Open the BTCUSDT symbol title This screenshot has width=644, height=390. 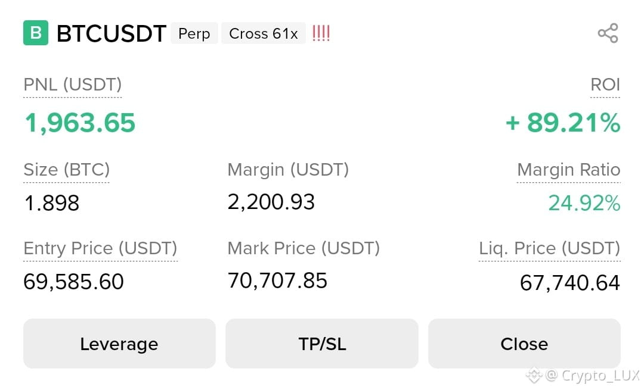click(112, 33)
